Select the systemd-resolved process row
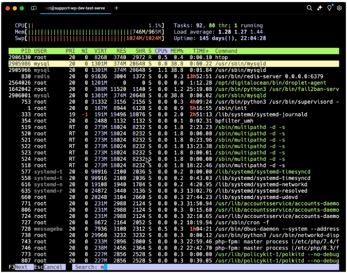The image size is (347, 273). [173, 191]
